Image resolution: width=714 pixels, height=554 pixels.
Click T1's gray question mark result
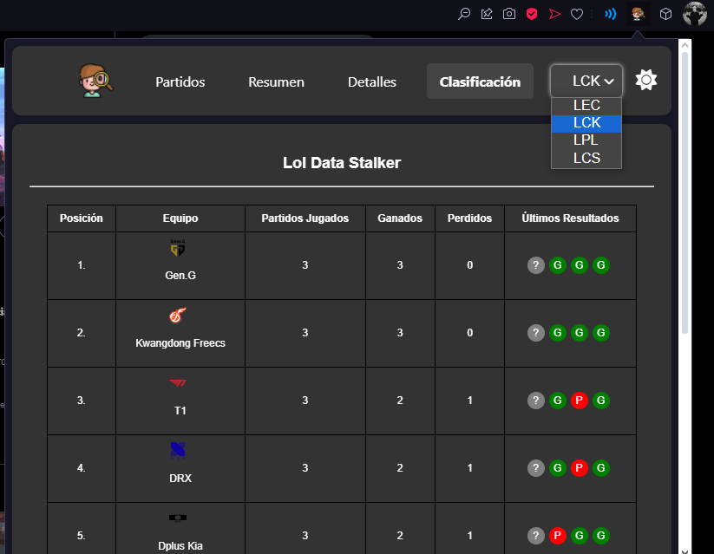coord(536,401)
